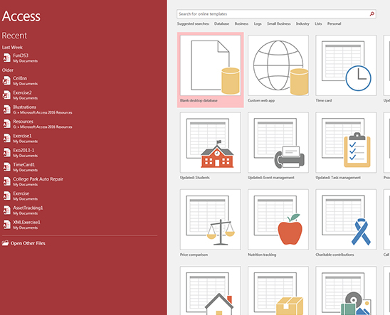
Task: Choose the Updated: Task management template
Action: tap(346, 142)
